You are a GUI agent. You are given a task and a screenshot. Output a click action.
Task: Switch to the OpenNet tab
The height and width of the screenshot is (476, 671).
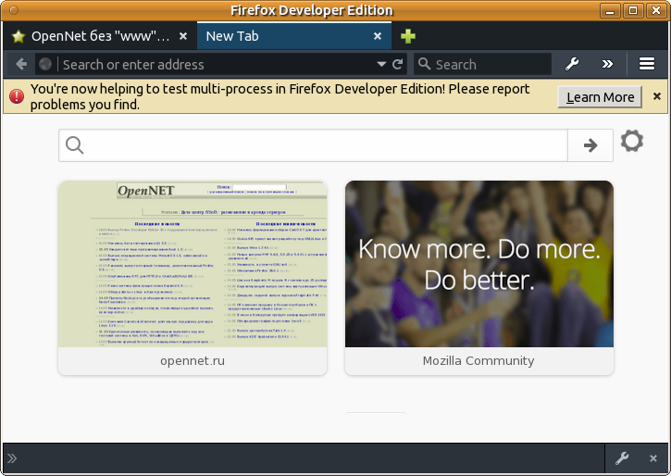click(91, 36)
